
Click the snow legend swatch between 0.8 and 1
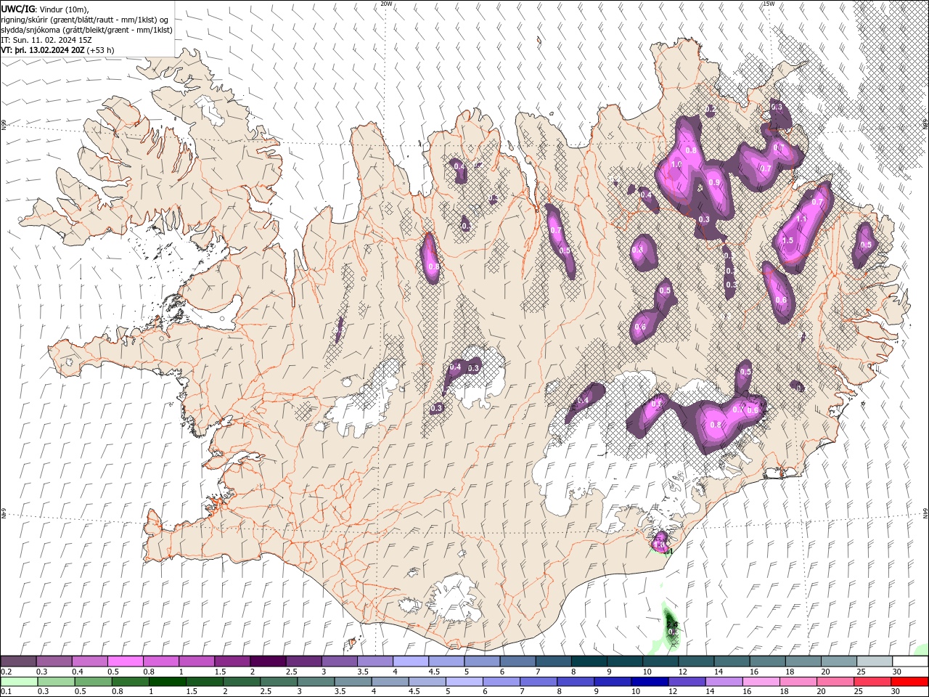161,661
